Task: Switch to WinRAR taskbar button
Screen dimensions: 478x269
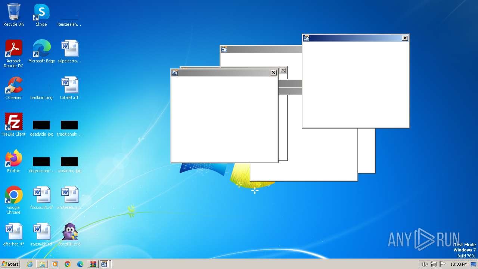Action: [93, 264]
